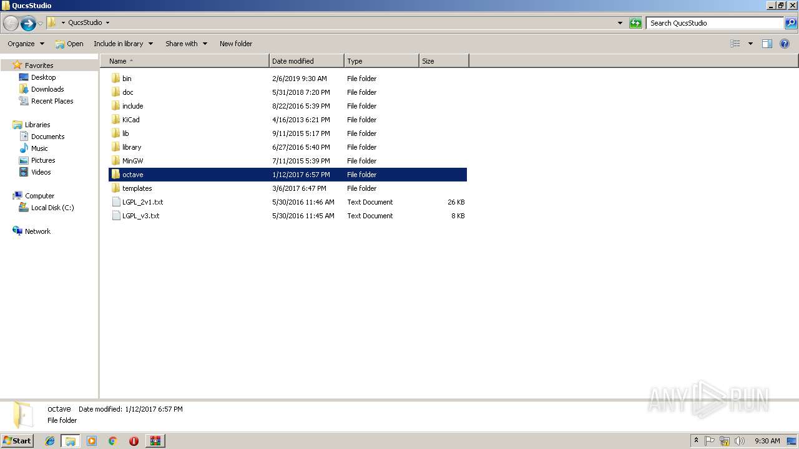This screenshot has width=799, height=449.
Task: Click the Forward navigation arrow
Action: pyautogui.click(x=28, y=23)
